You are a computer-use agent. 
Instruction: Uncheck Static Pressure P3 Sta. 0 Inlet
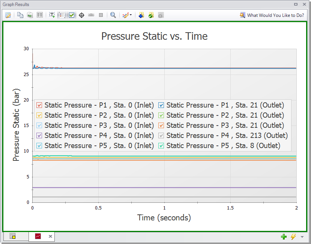(x=39, y=126)
